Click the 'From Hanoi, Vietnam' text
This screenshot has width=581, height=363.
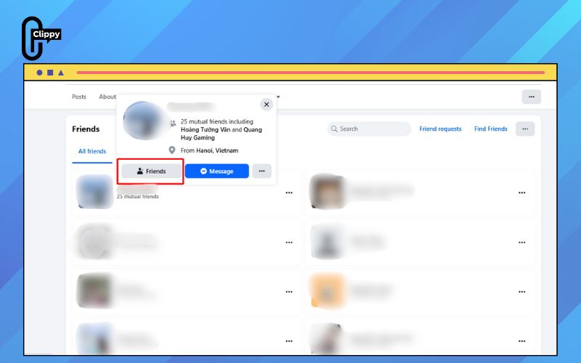coord(209,150)
